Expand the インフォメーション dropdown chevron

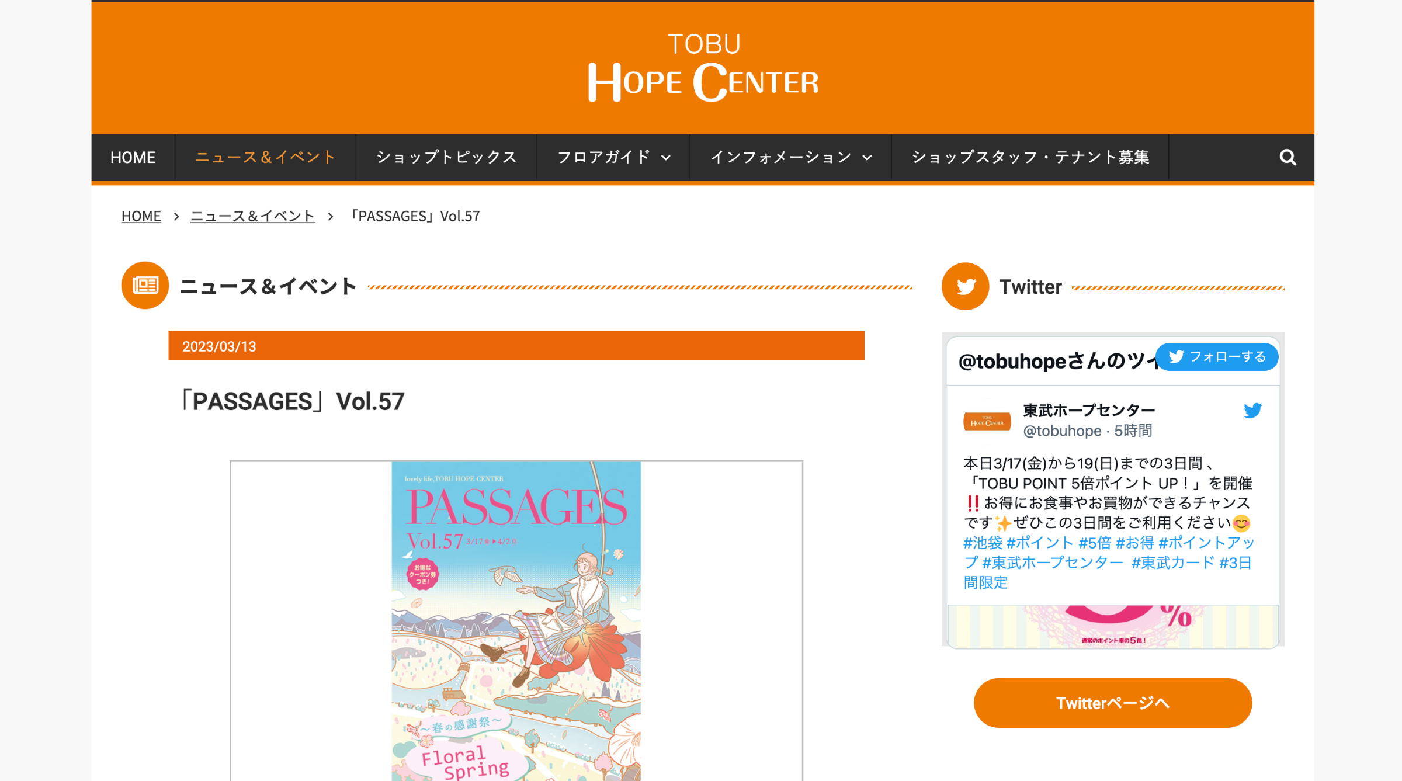point(867,158)
